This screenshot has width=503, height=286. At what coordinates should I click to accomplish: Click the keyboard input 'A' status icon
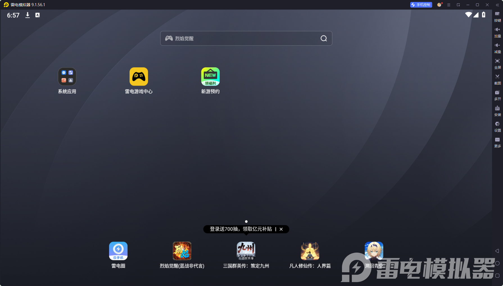point(37,15)
